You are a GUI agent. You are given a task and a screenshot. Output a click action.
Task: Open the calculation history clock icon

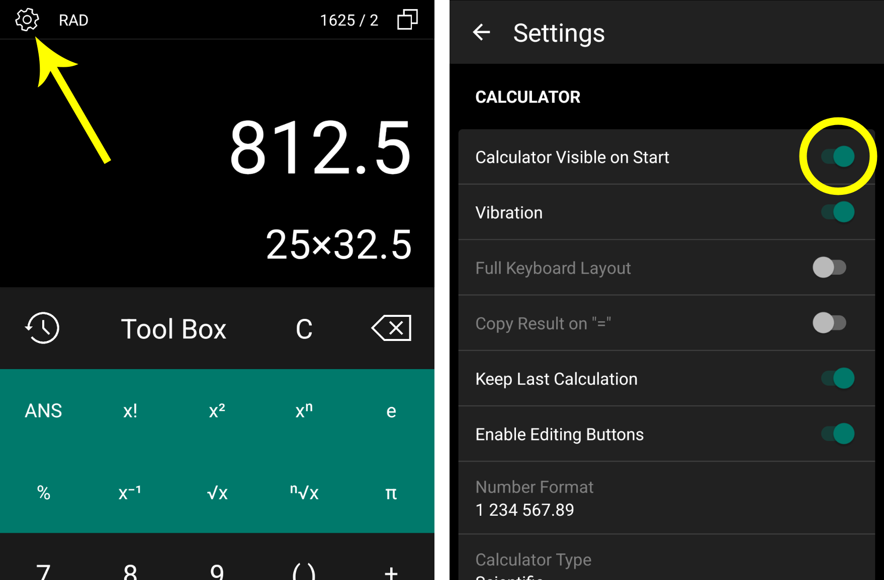tap(43, 328)
